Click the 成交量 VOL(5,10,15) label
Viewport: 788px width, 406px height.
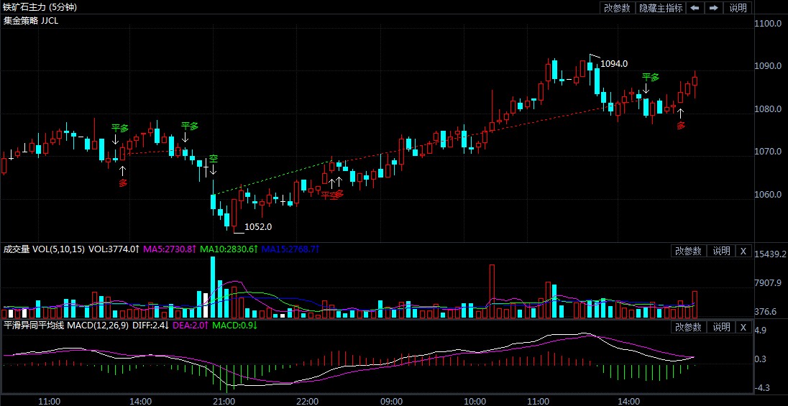(x=44, y=249)
